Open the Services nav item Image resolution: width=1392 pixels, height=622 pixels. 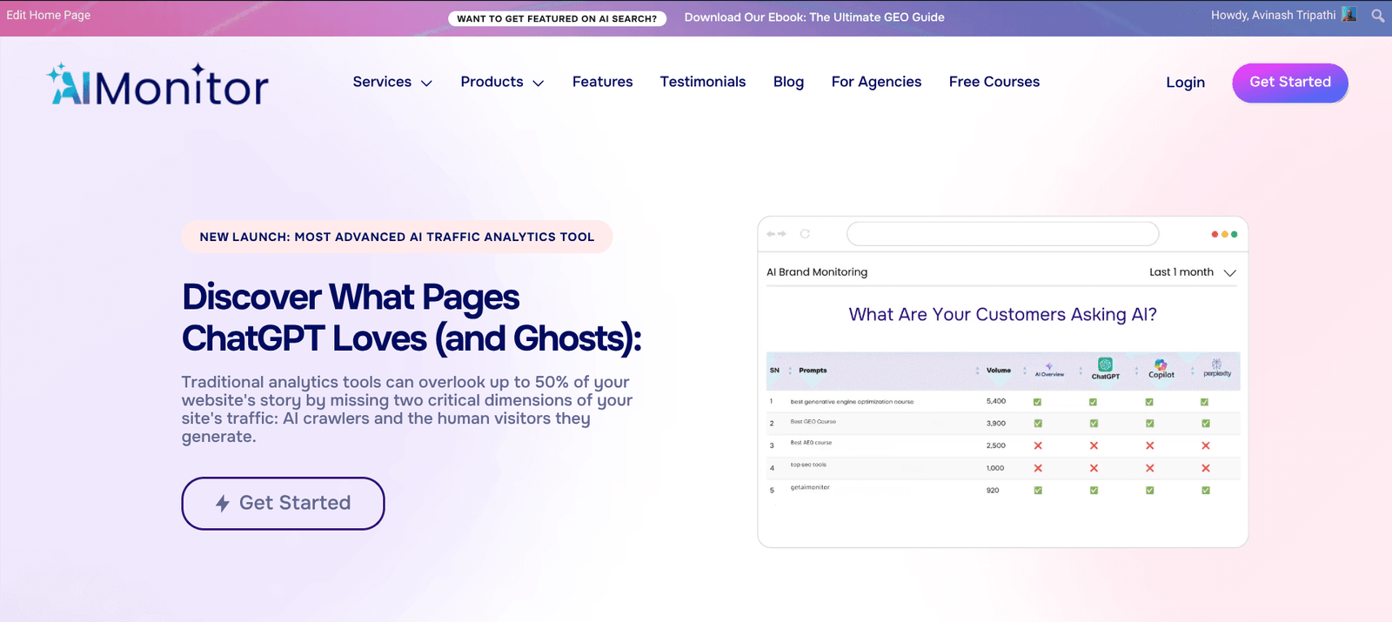[382, 82]
